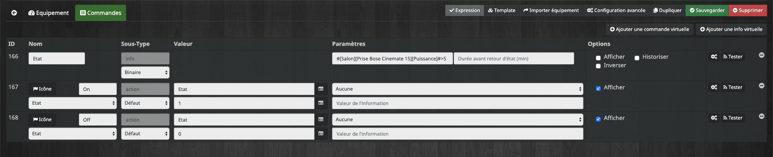Click the Icône button in row 168

[x=42, y=120]
